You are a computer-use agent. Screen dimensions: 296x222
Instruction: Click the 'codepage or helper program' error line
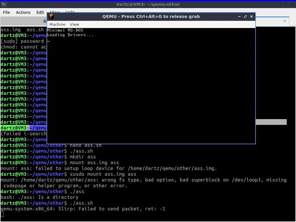click(x=65, y=186)
